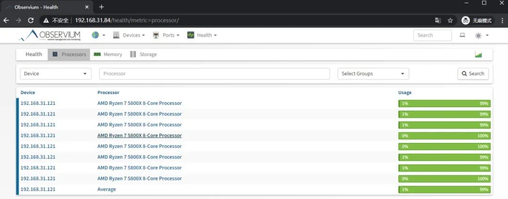Bookmark this page with the star icon
Viewport: 508px width, 199px height.
[x=450, y=21]
